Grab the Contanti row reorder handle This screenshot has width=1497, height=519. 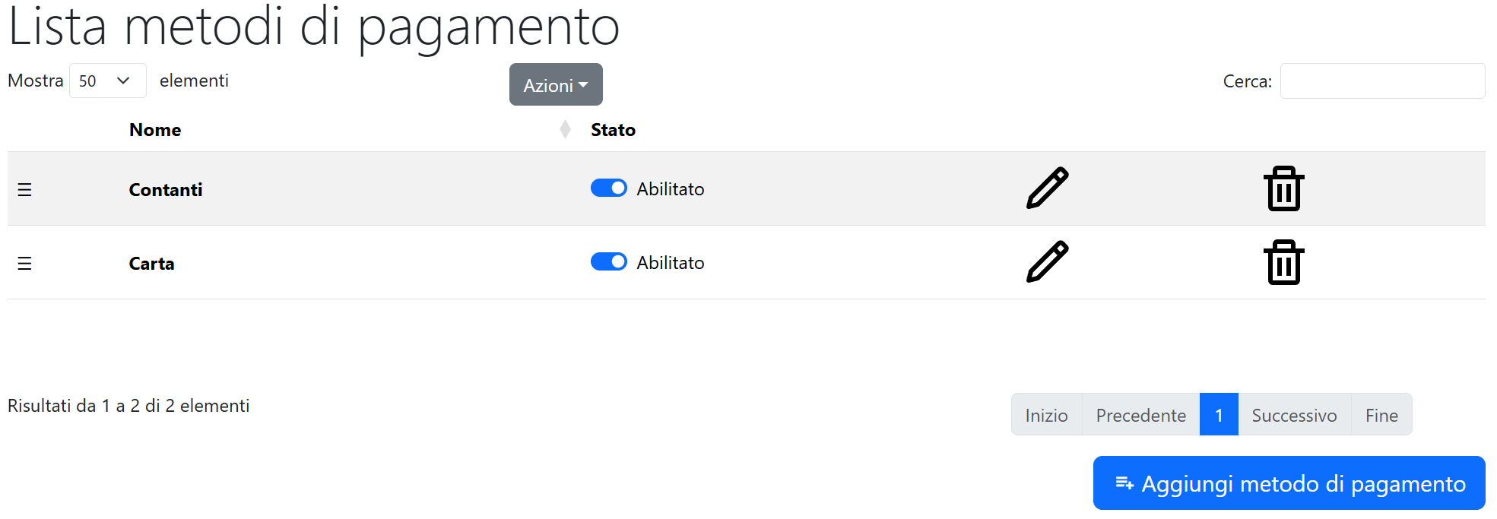24,189
